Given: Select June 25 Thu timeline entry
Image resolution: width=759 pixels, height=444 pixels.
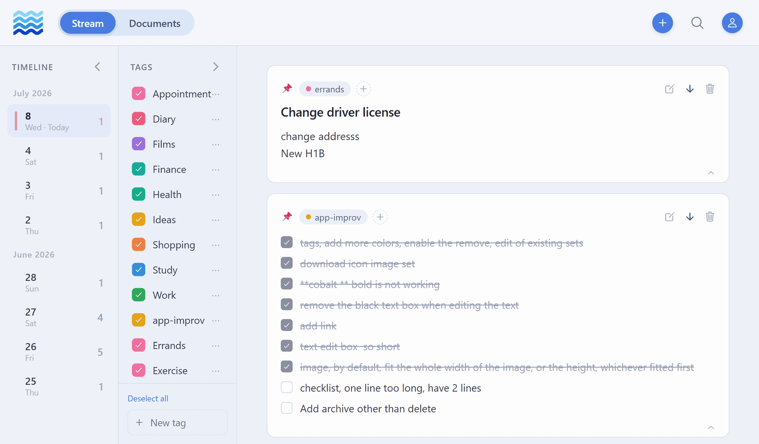Looking at the screenshot, I should coord(59,387).
